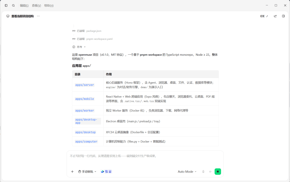Open the search magnifier icon in title bar
Screen dimensions: 290x182
pyautogui.click(x=13, y=6)
